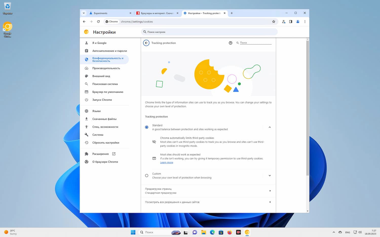The image size is (380, 237).
Task: Close the Браузеры и интернет tab
Action: tap(178, 13)
